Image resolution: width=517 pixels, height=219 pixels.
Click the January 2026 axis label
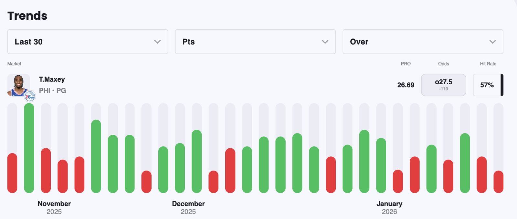pos(389,207)
